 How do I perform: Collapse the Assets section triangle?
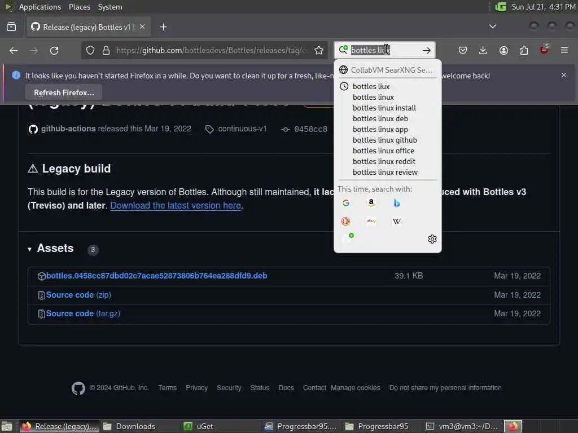29,249
